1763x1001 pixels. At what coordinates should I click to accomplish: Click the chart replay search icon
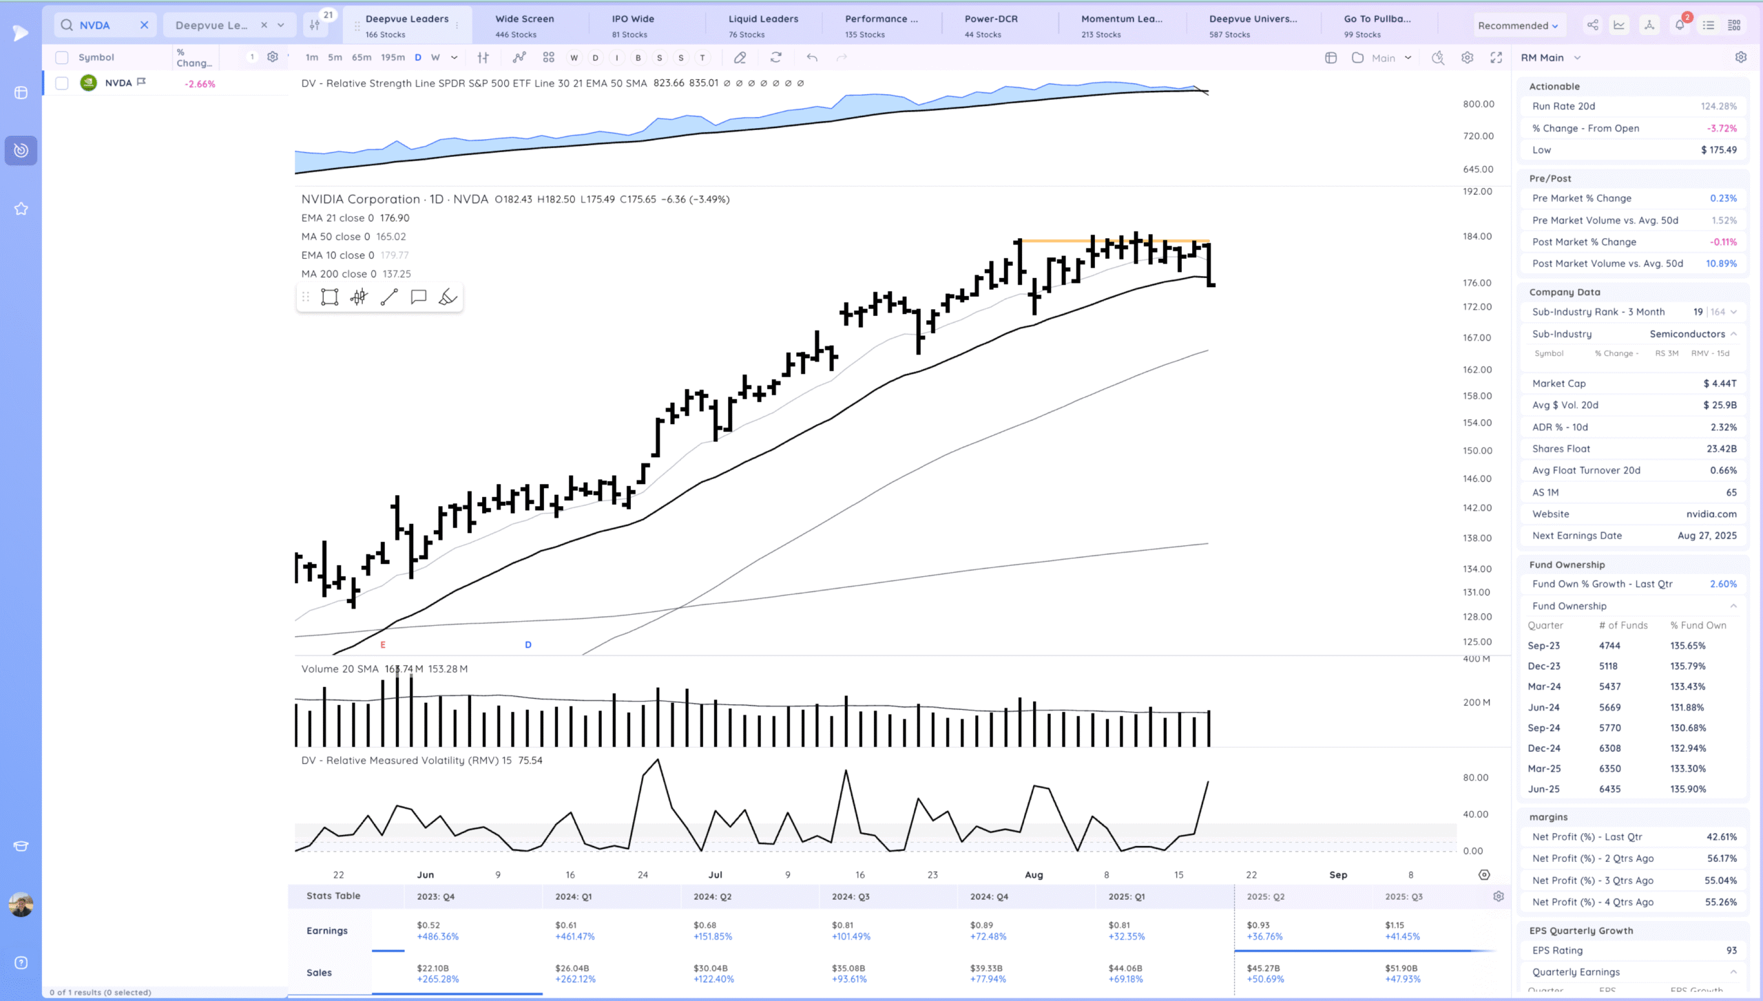click(1438, 58)
